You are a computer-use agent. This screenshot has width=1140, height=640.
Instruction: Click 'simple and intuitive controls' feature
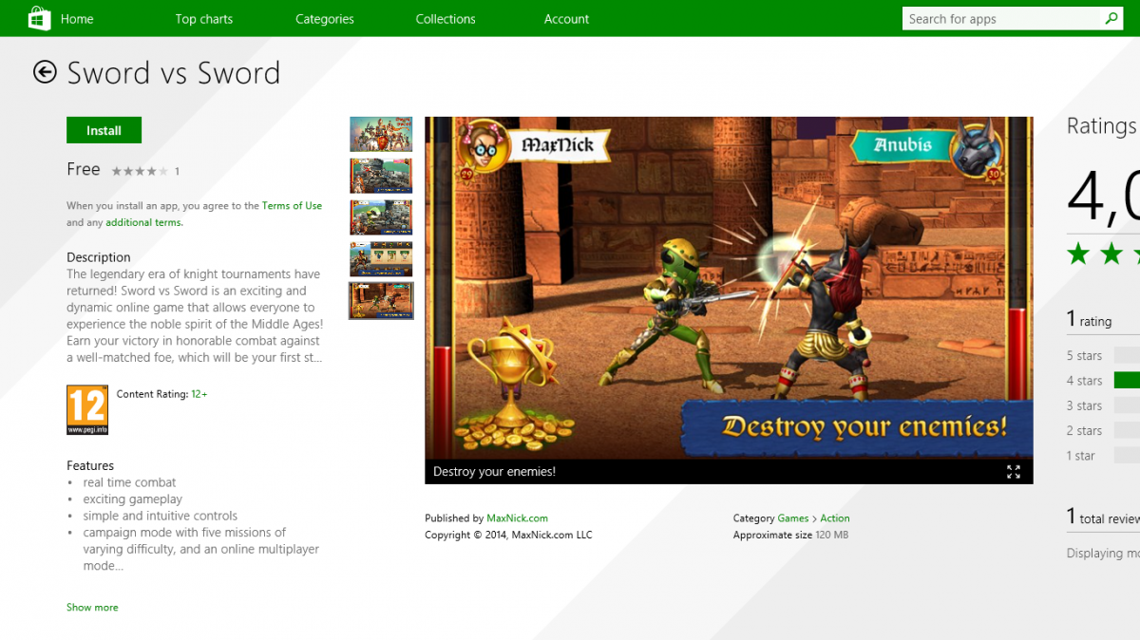160,516
